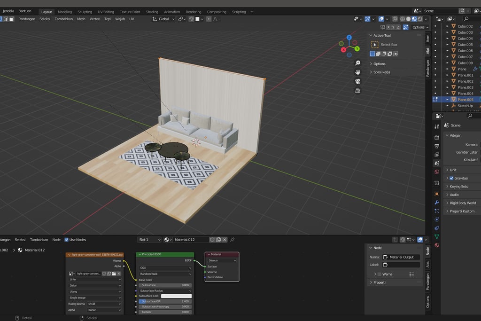Screen dimensions: 481x321
Task: Click the Subsurface Color white swatch
Action: click(x=177, y=296)
